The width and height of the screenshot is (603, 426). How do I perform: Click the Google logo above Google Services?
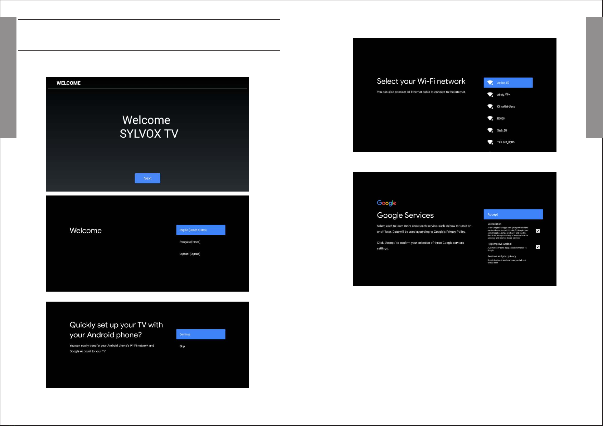[x=386, y=203]
